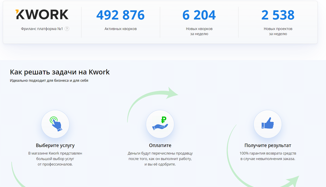Click the 'Активных кворков' label
This screenshot has width=326, height=187.
coord(121,29)
